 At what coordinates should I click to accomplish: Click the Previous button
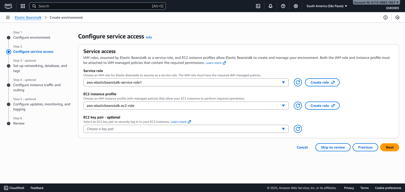(x=365, y=147)
